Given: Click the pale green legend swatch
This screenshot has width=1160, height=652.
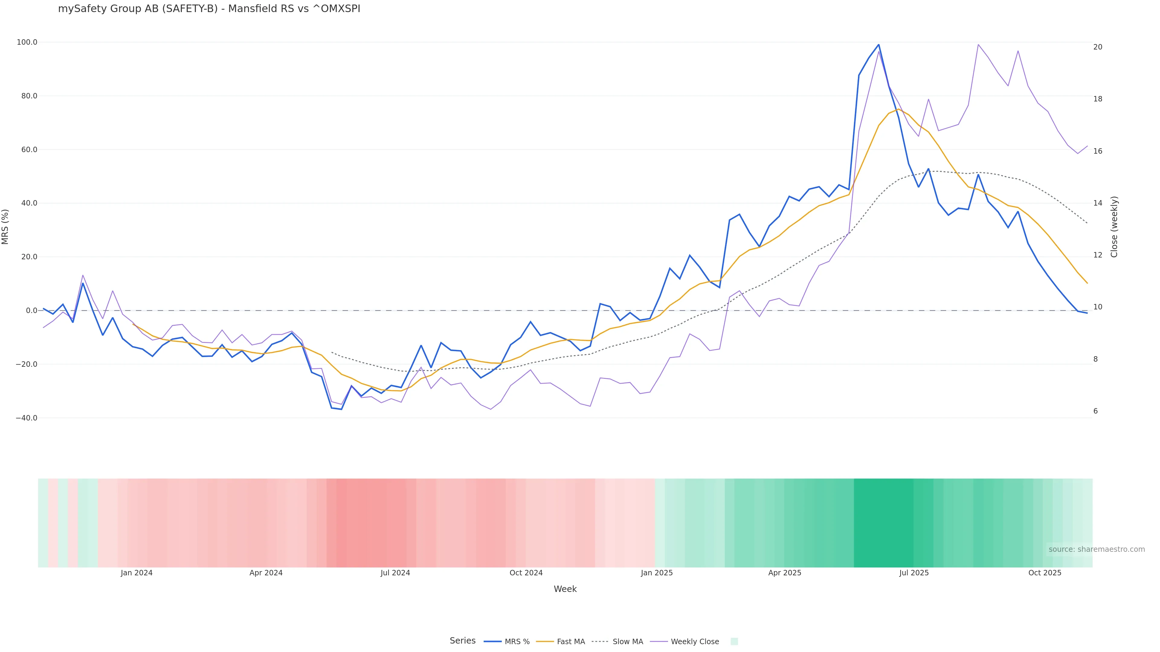Looking at the screenshot, I should pos(734,642).
